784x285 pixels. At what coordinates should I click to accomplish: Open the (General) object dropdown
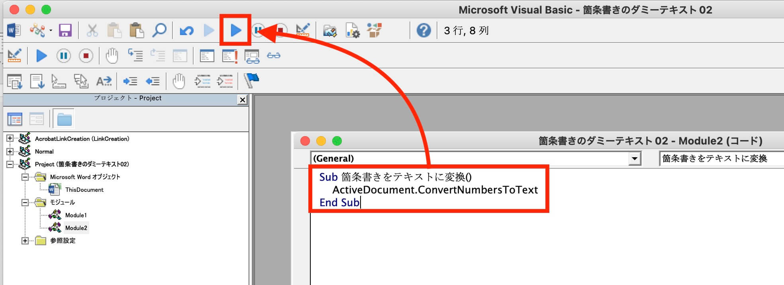[x=634, y=158]
